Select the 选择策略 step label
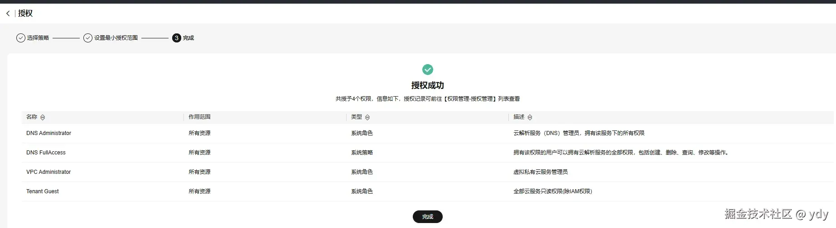The width and height of the screenshot is (836, 228). [x=38, y=38]
